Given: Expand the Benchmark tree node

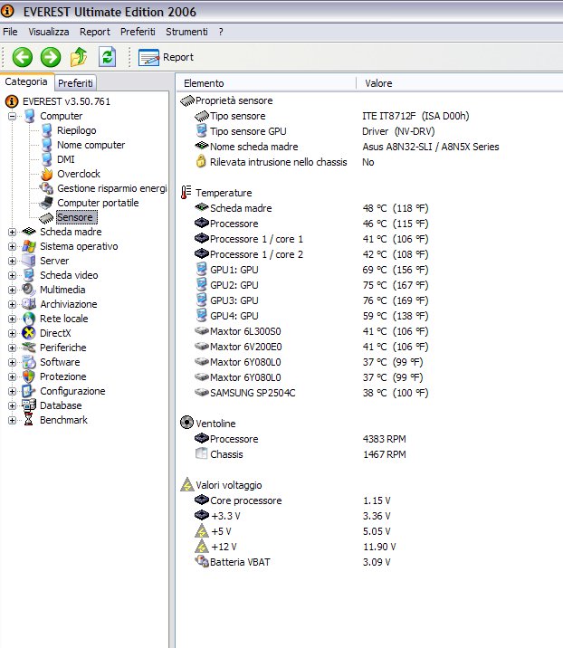Looking at the screenshot, I should 12,420.
